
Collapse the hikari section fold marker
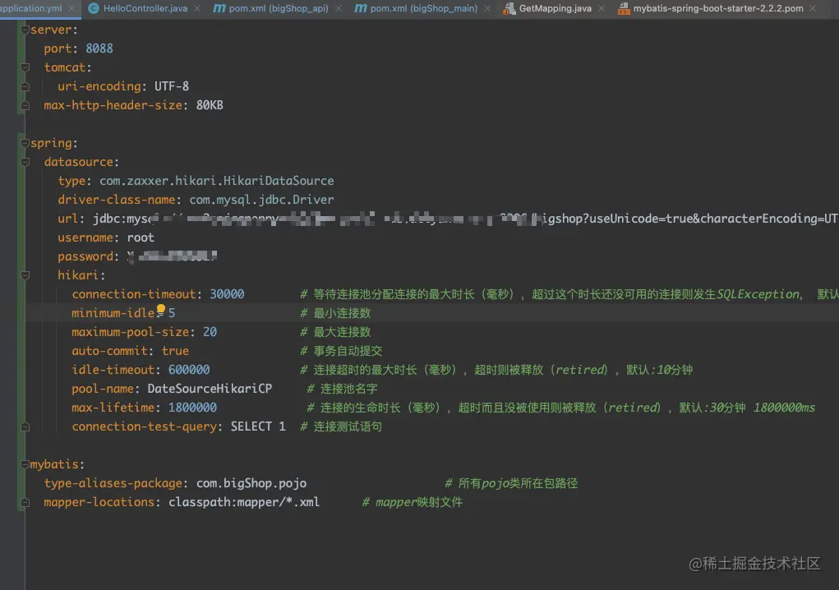[x=25, y=274]
